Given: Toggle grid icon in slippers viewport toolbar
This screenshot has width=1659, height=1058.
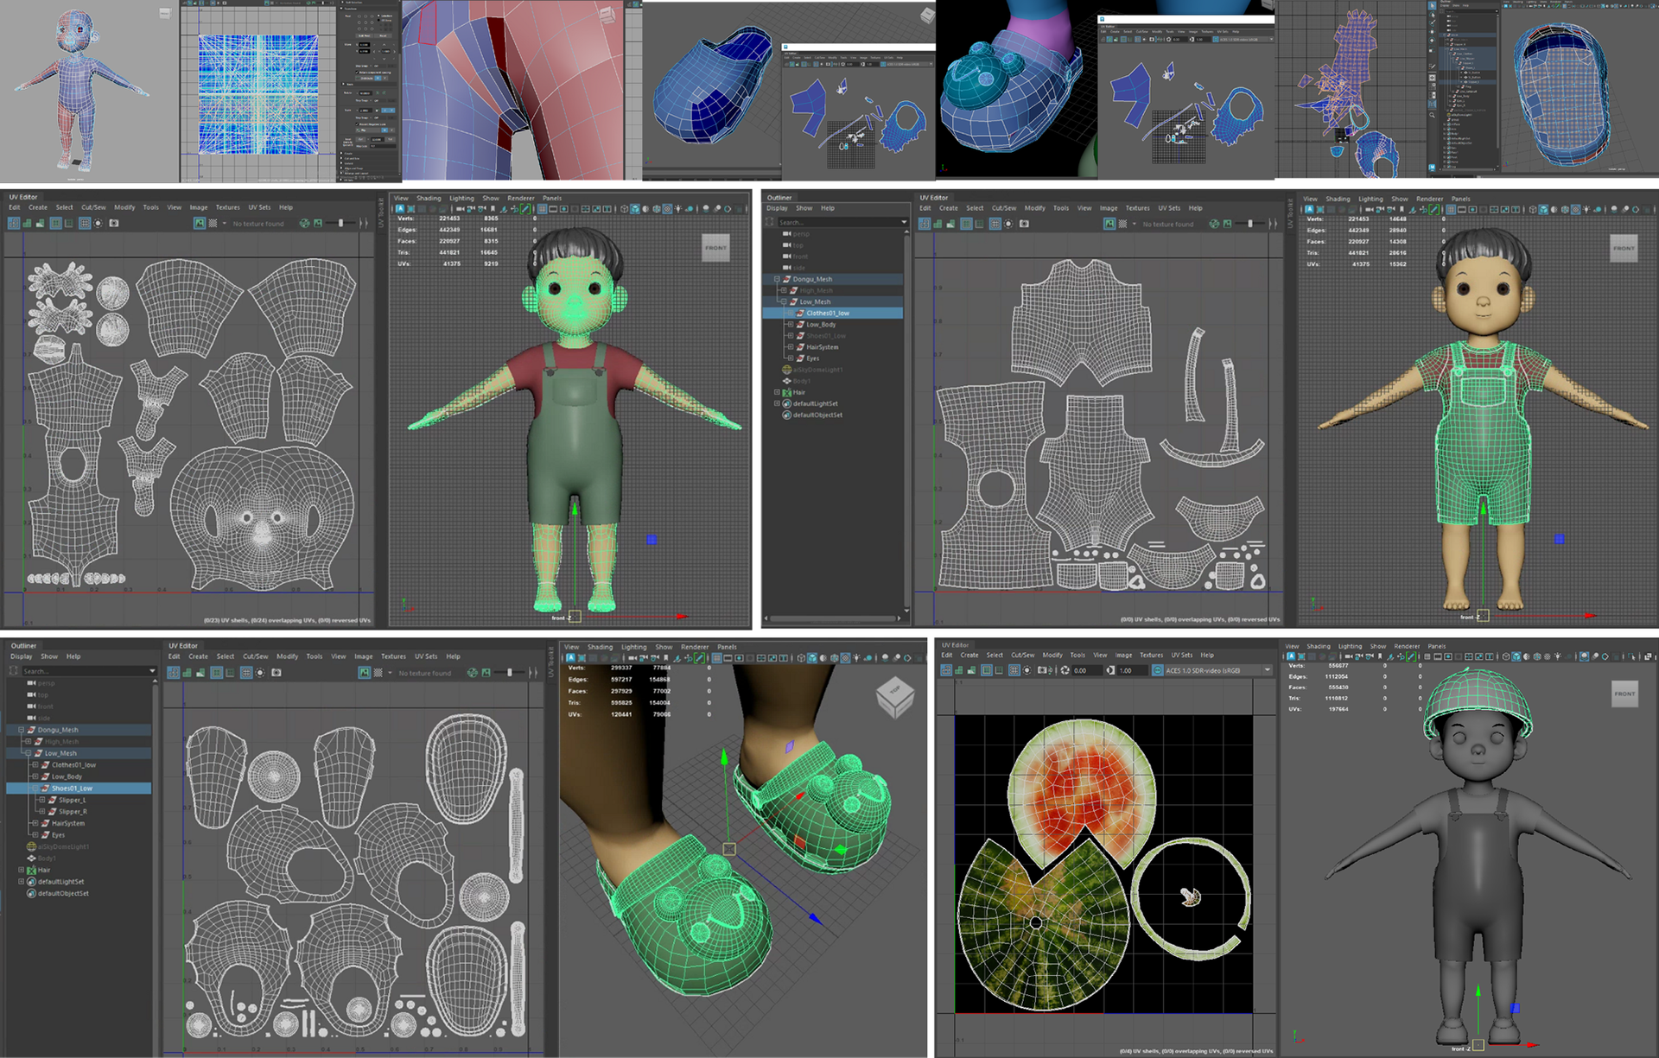Looking at the screenshot, I should (717, 658).
